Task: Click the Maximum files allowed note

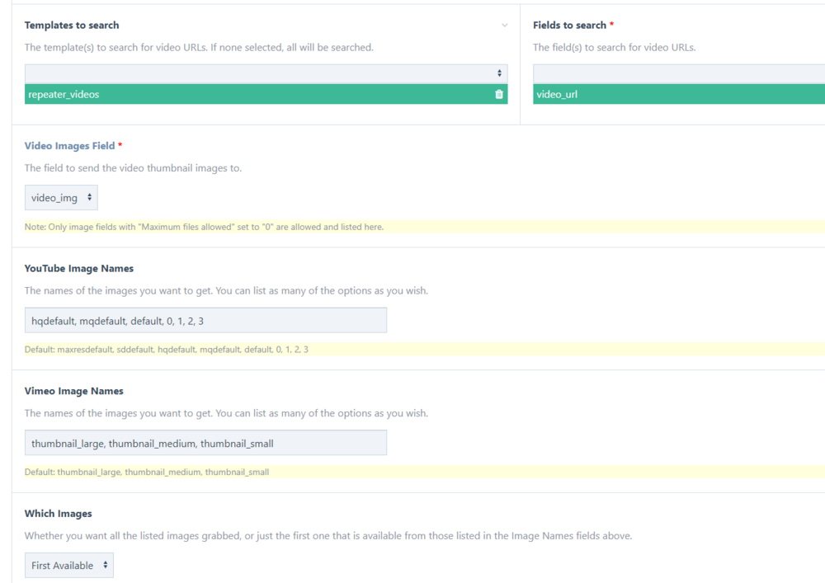Action: [x=204, y=227]
